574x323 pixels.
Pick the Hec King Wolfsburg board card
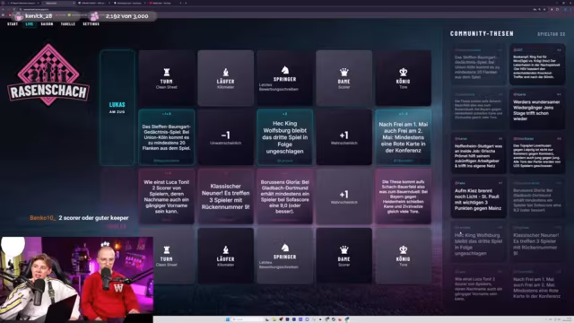tap(285, 137)
